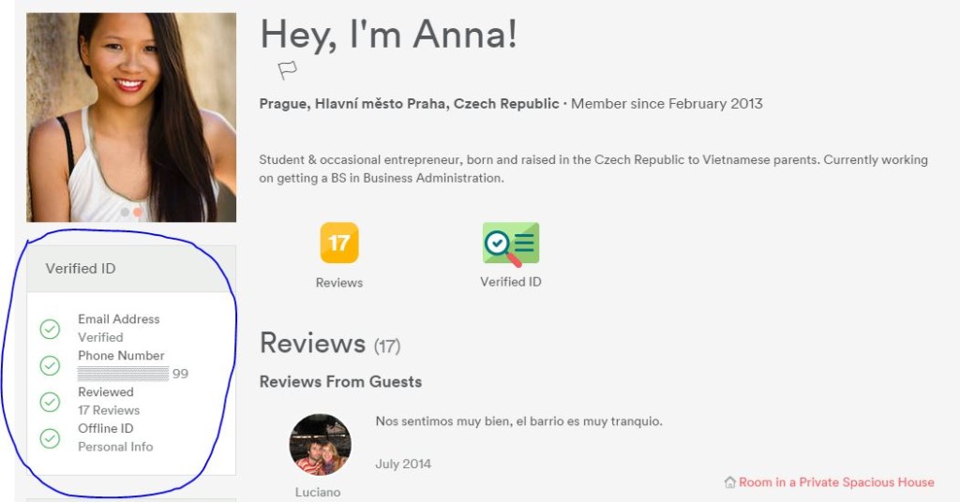Viewport: 960px width, 502px height.
Task: Select the second photo carousel dot
Action: pos(138,213)
